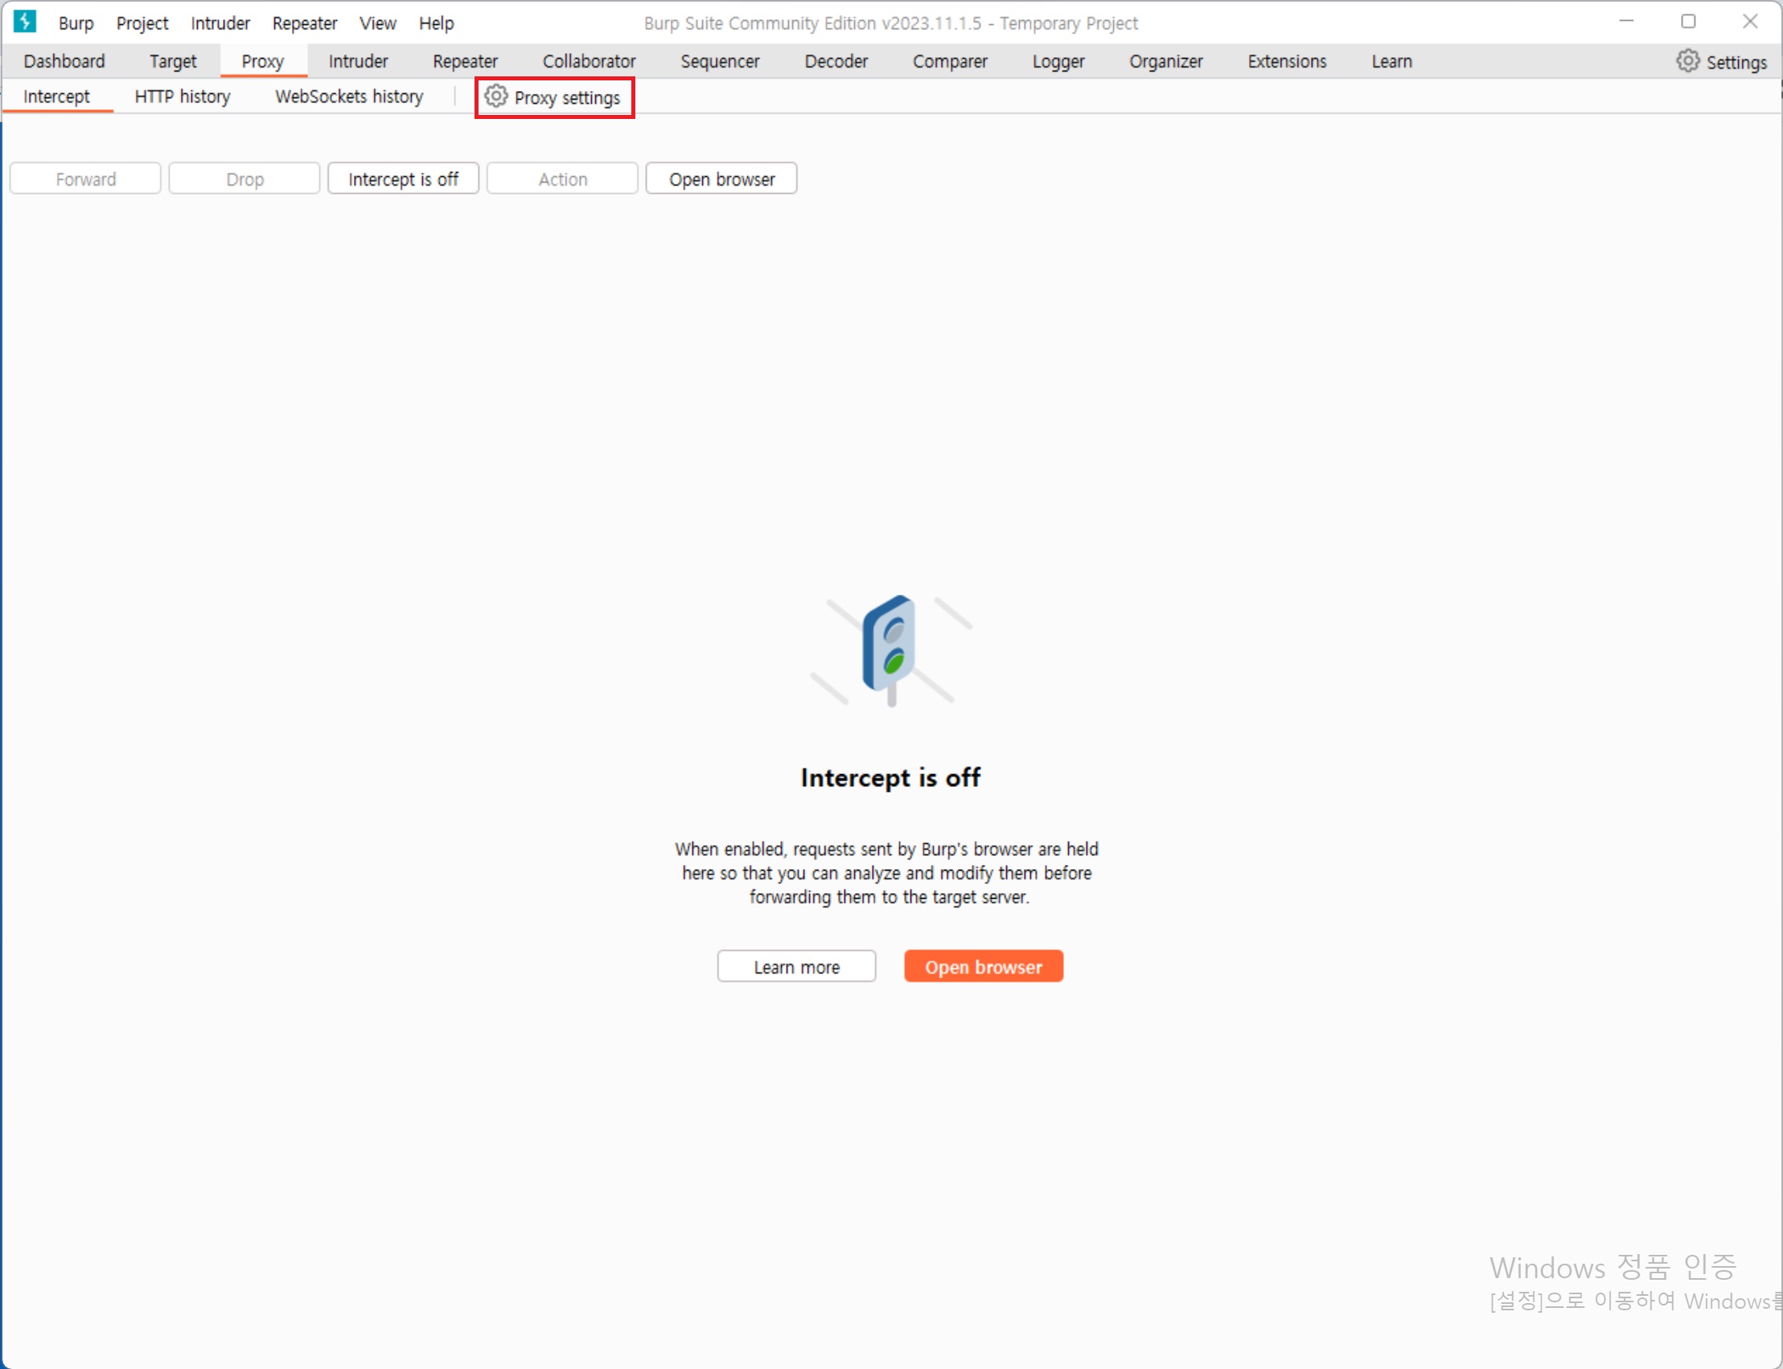Select the Repeater tool tab
This screenshot has width=1783, height=1369.
465,61
